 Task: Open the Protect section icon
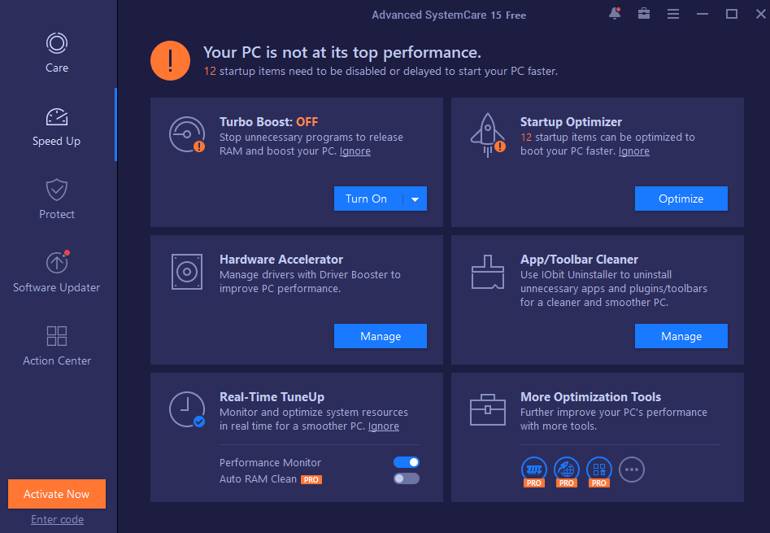coord(56,190)
